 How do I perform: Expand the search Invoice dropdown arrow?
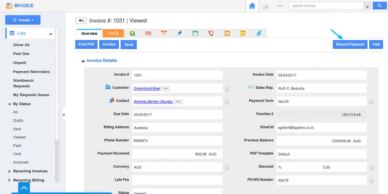[x=367, y=6]
